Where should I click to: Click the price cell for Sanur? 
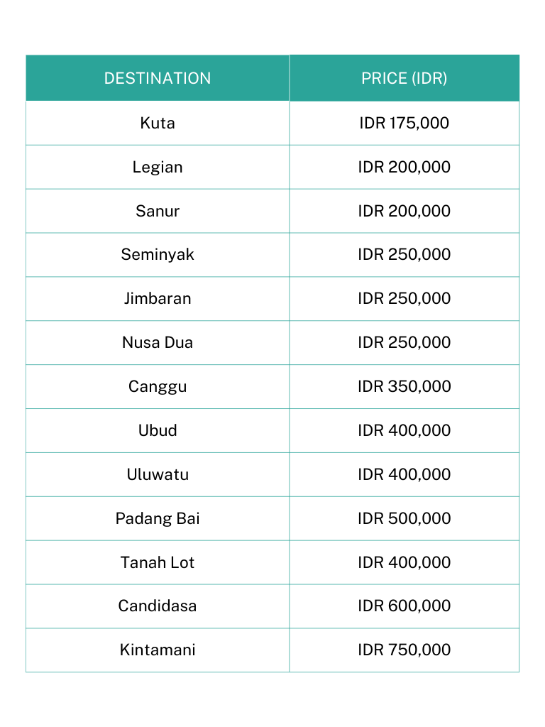[404, 211]
